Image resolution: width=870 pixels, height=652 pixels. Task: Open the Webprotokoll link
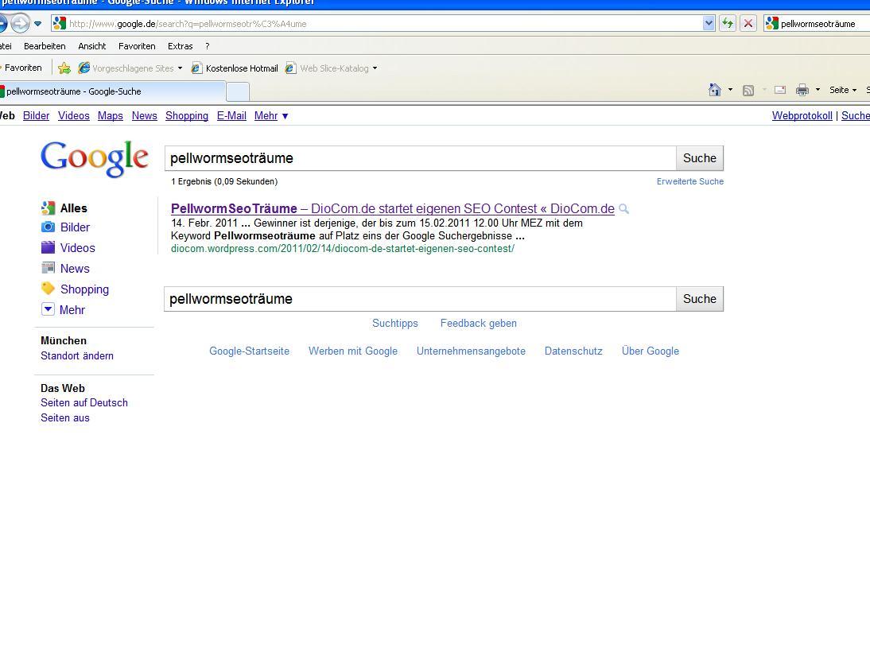click(802, 115)
